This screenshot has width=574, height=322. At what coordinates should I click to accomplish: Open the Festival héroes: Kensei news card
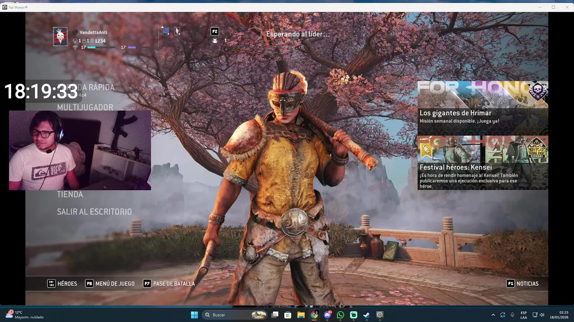click(x=483, y=163)
